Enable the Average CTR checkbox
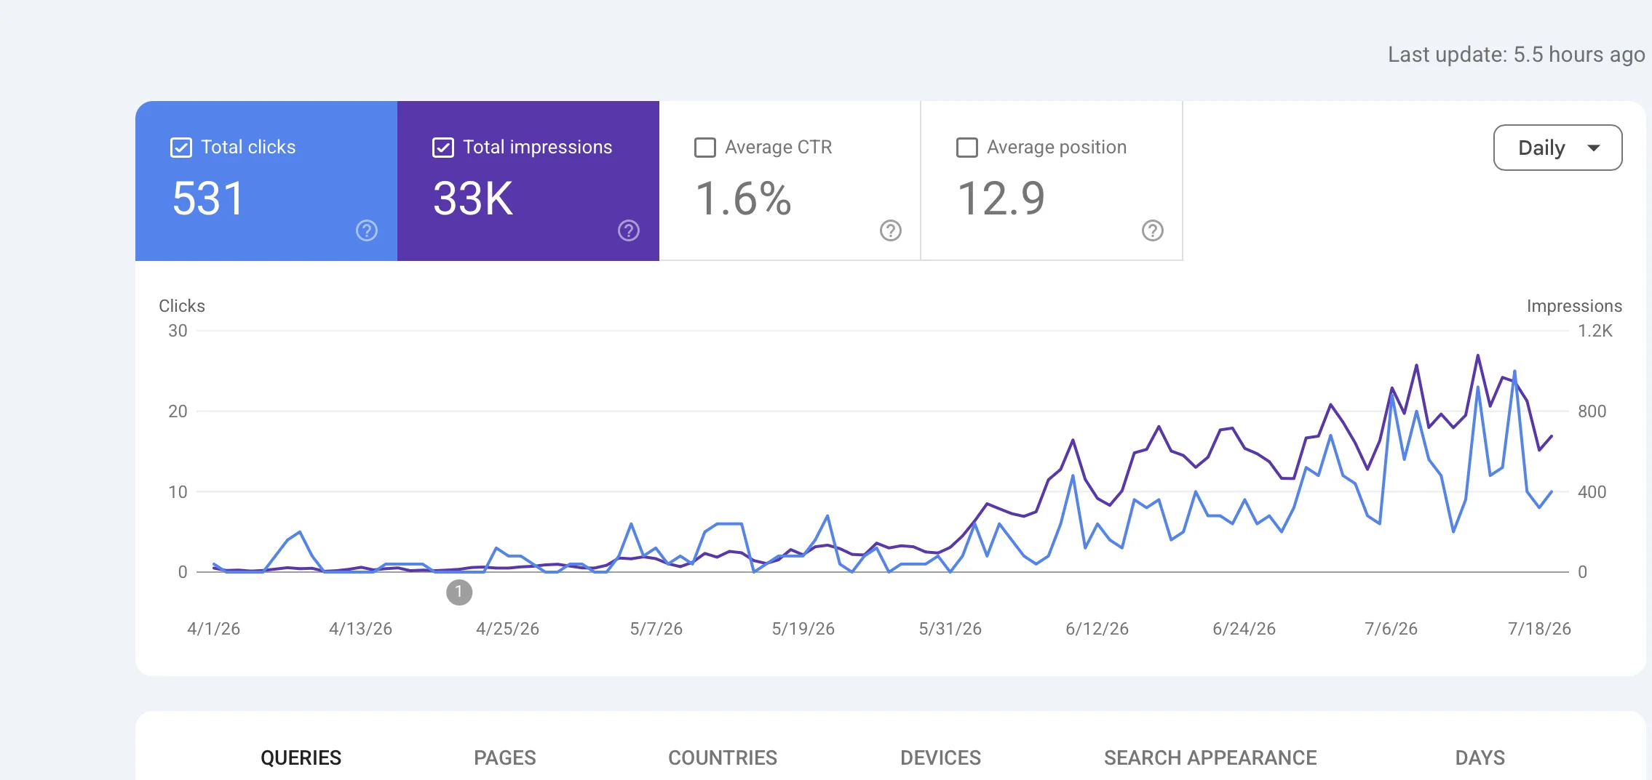This screenshot has height=780, width=1652. [x=705, y=148]
